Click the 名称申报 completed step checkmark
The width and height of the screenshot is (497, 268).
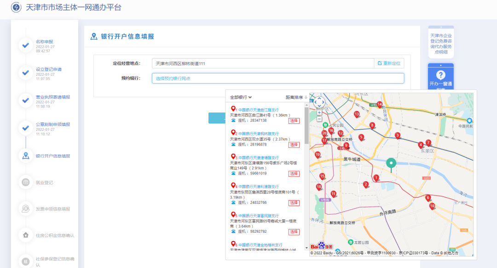(x=26, y=45)
